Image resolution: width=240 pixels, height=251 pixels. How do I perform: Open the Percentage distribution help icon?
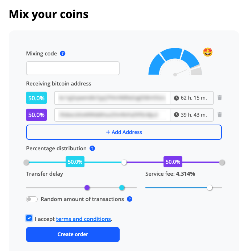point(92,148)
